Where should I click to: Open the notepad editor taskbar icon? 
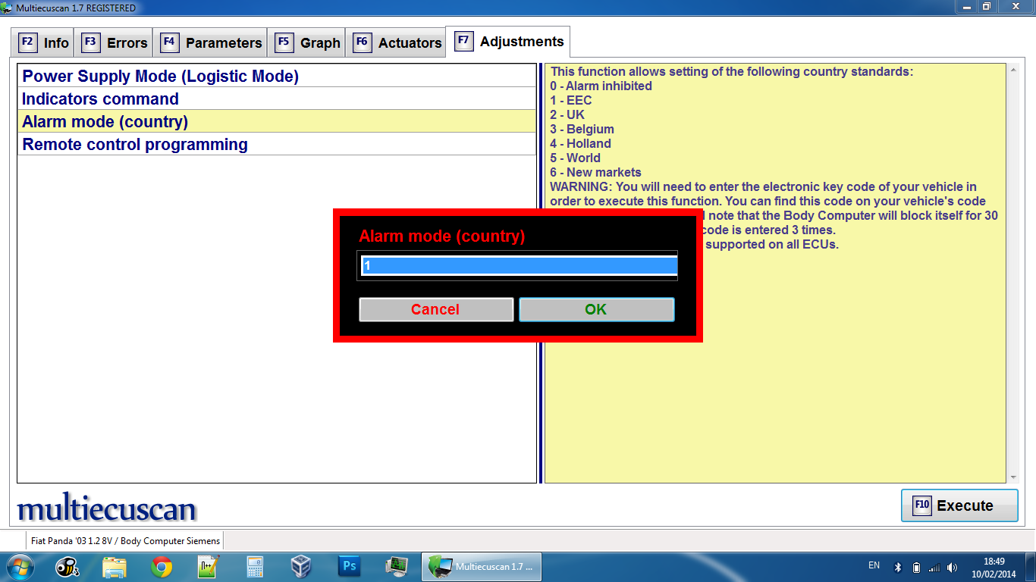pyautogui.click(x=208, y=567)
